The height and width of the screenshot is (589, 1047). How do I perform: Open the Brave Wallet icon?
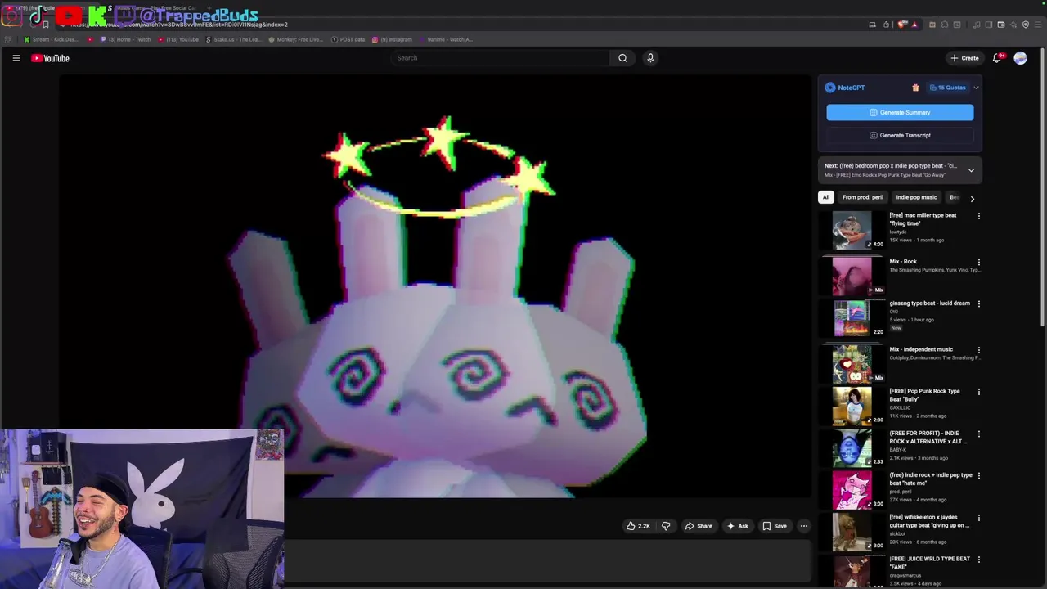point(1001,25)
